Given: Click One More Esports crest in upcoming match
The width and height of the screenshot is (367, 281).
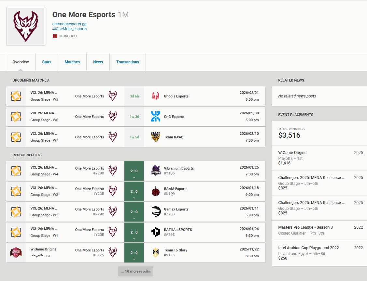Looking at the screenshot, I should pyautogui.click(x=113, y=96).
